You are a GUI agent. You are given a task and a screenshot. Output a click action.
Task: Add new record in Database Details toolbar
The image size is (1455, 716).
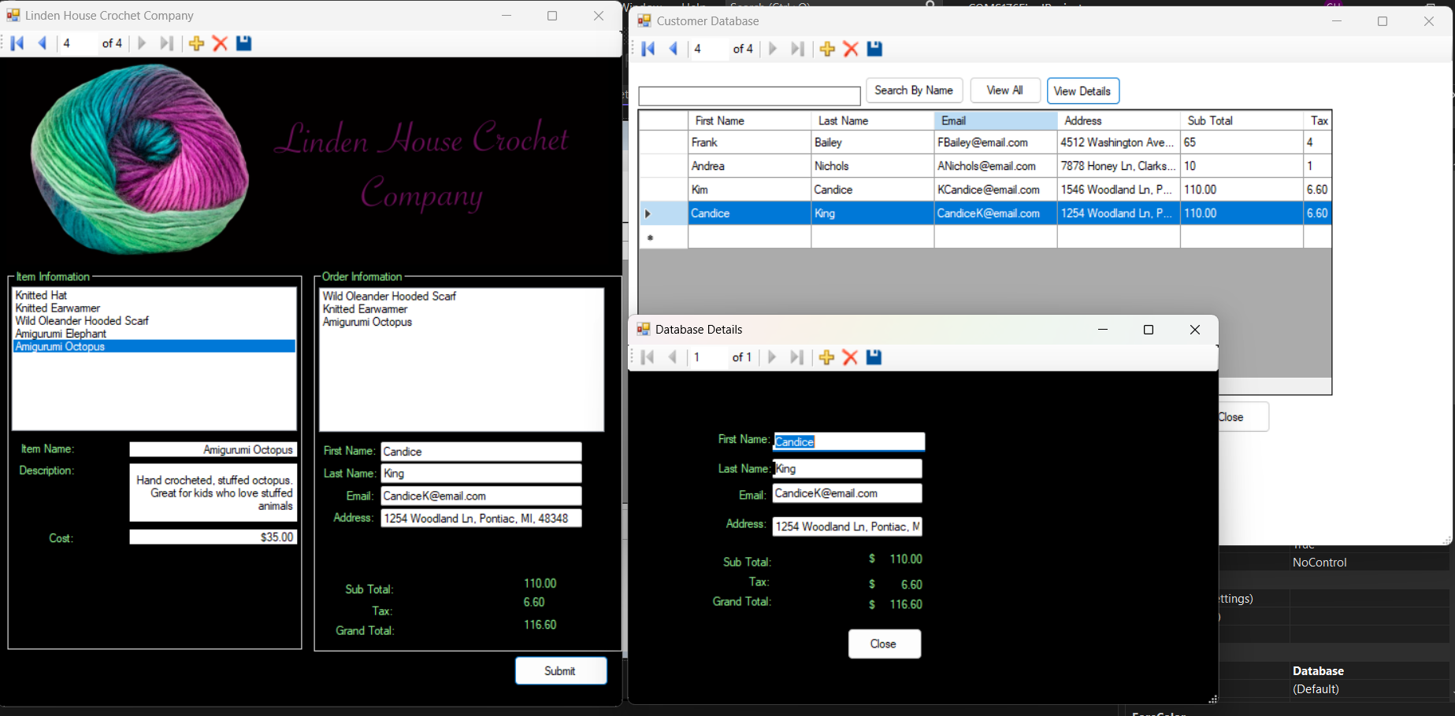click(826, 357)
